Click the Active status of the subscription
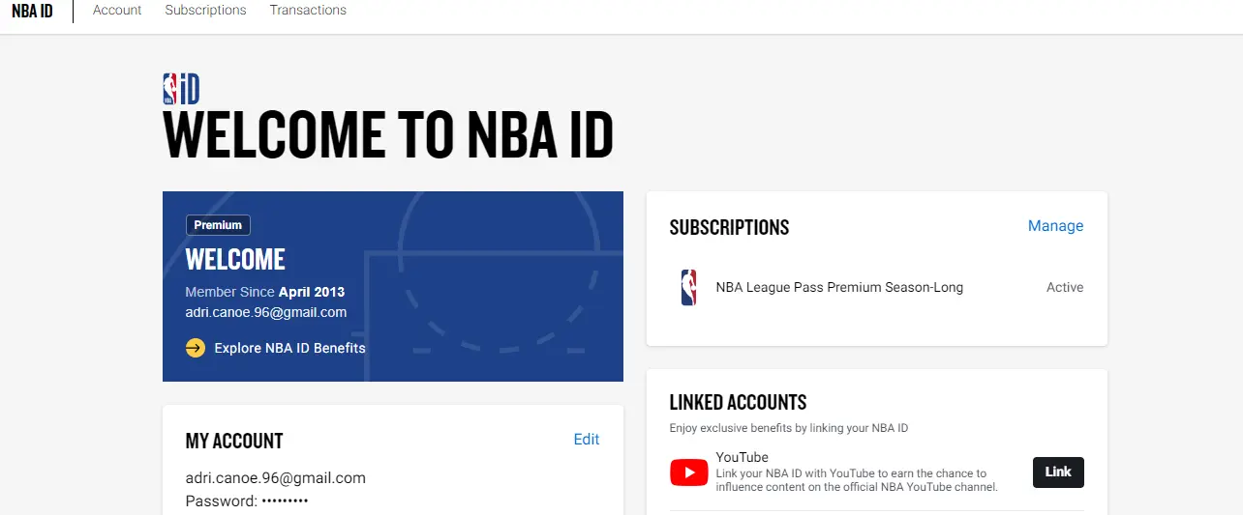 [1065, 288]
